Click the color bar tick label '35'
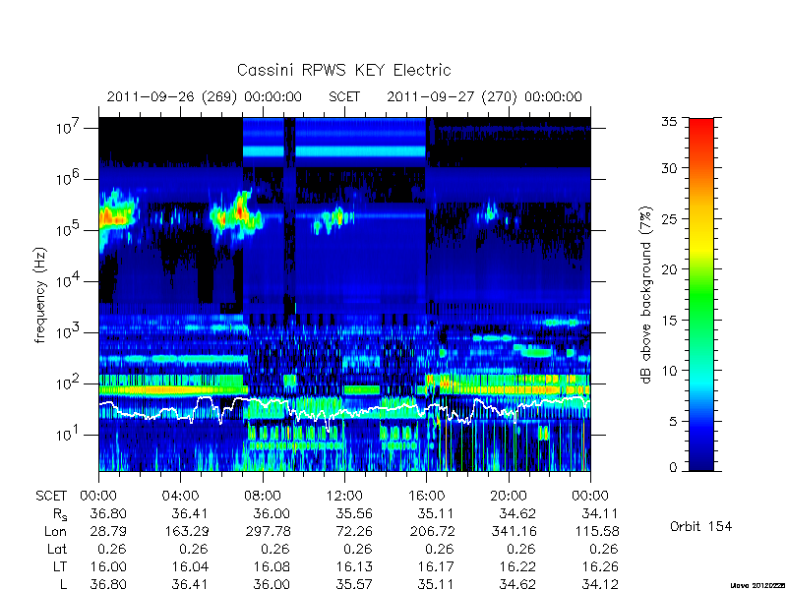The width and height of the screenshot is (787, 590). (x=669, y=122)
